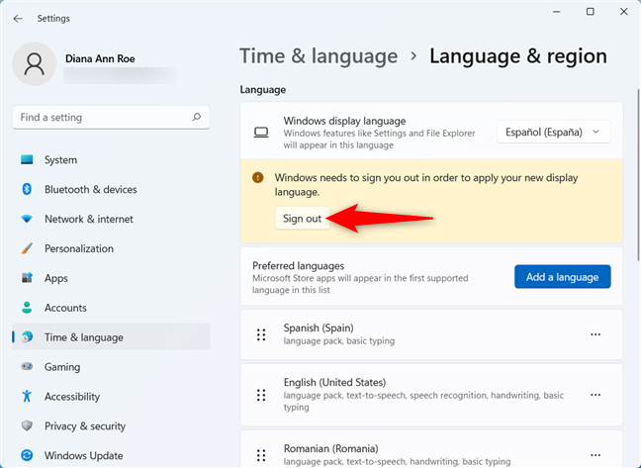Viewport: 641px width, 468px height.
Task: Grab the drag handle for Spanish (Spain)
Action: pyautogui.click(x=262, y=334)
